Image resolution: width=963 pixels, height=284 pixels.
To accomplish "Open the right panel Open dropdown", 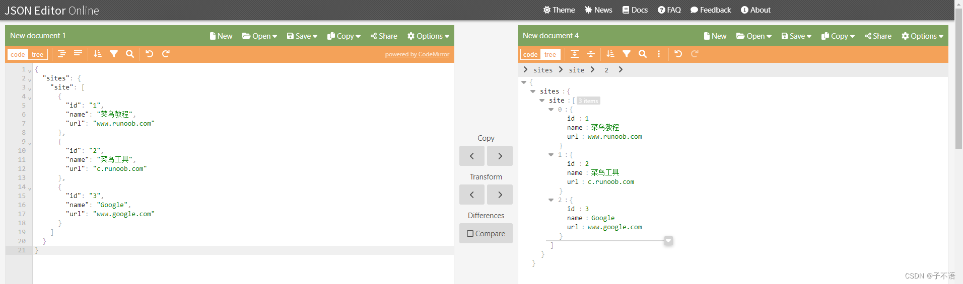I will (753, 36).
